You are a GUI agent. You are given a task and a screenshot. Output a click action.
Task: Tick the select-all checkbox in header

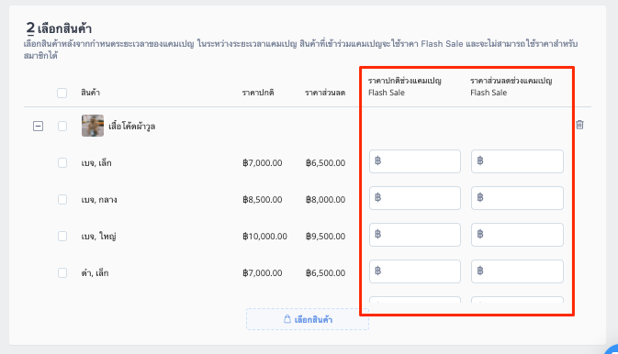click(x=62, y=93)
